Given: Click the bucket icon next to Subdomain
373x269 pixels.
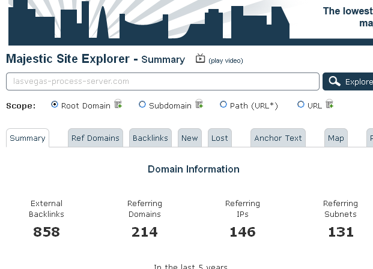Looking at the screenshot, I should [199, 104].
